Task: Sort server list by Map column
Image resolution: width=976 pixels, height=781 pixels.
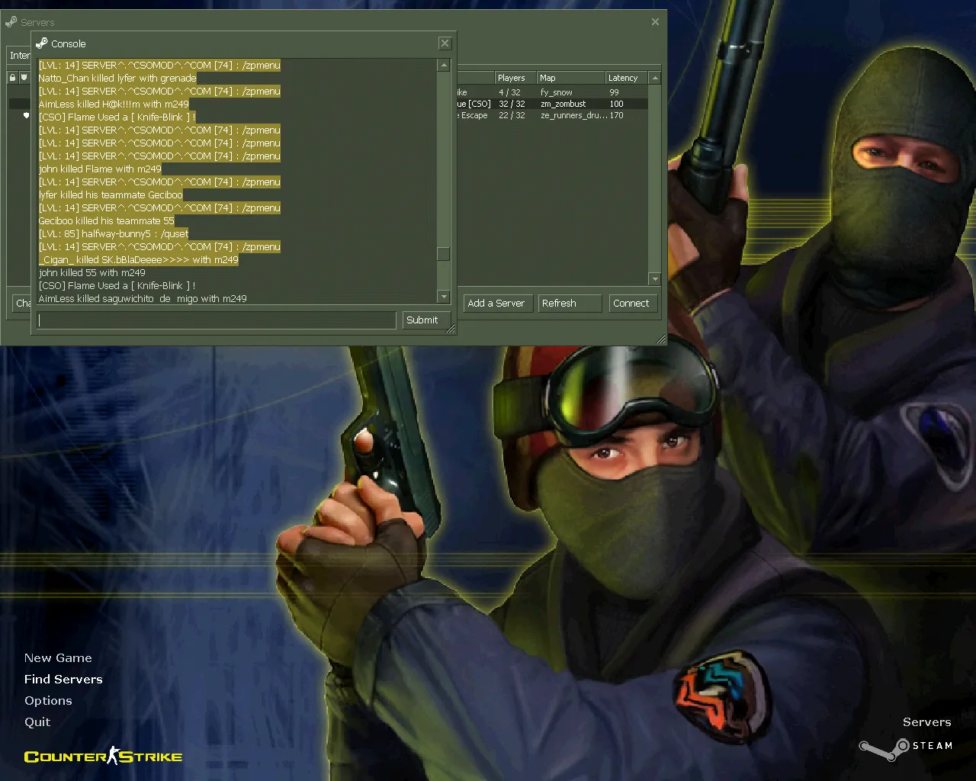Action: (x=570, y=78)
